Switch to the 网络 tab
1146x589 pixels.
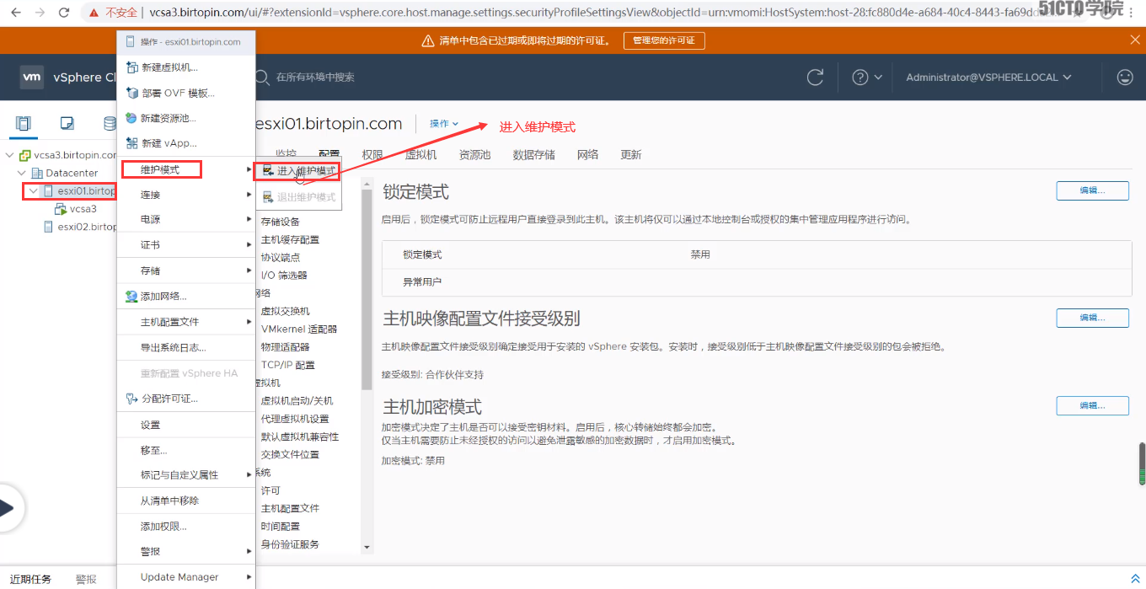coord(587,155)
